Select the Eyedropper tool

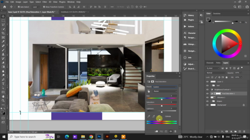3,42
